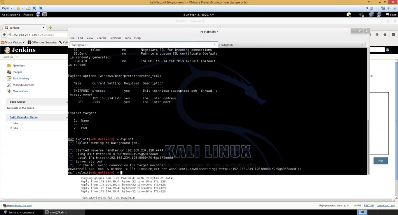The image size is (398, 215).
Task: Click the notification/update icon in top panel
Action: [x=349, y=14]
